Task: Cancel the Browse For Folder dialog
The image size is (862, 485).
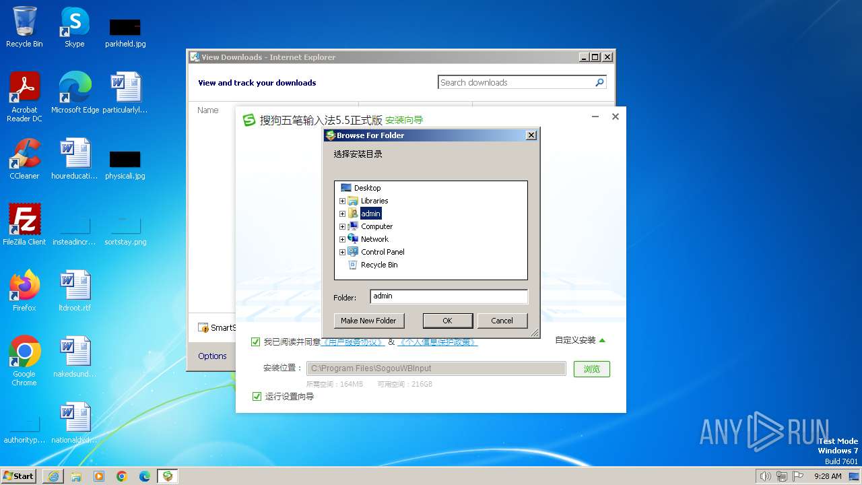Action: click(x=502, y=321)
